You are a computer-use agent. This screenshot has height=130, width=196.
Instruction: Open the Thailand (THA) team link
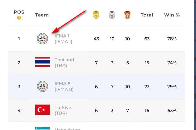[64, 63]
